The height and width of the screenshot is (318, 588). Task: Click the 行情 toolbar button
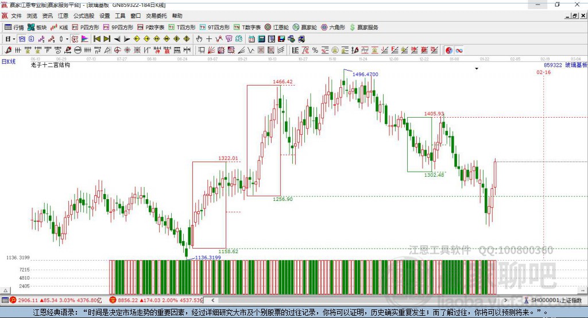pyautogui.click(x=14, y=28)
